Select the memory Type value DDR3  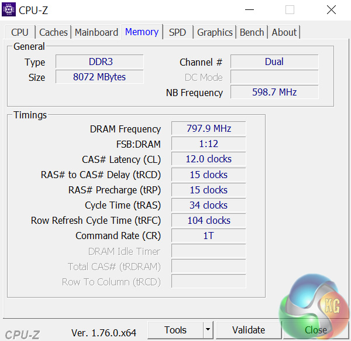point(99,62)
